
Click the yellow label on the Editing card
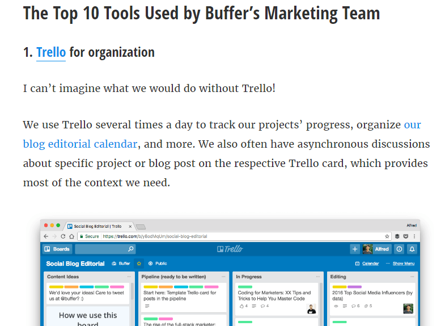340,287
